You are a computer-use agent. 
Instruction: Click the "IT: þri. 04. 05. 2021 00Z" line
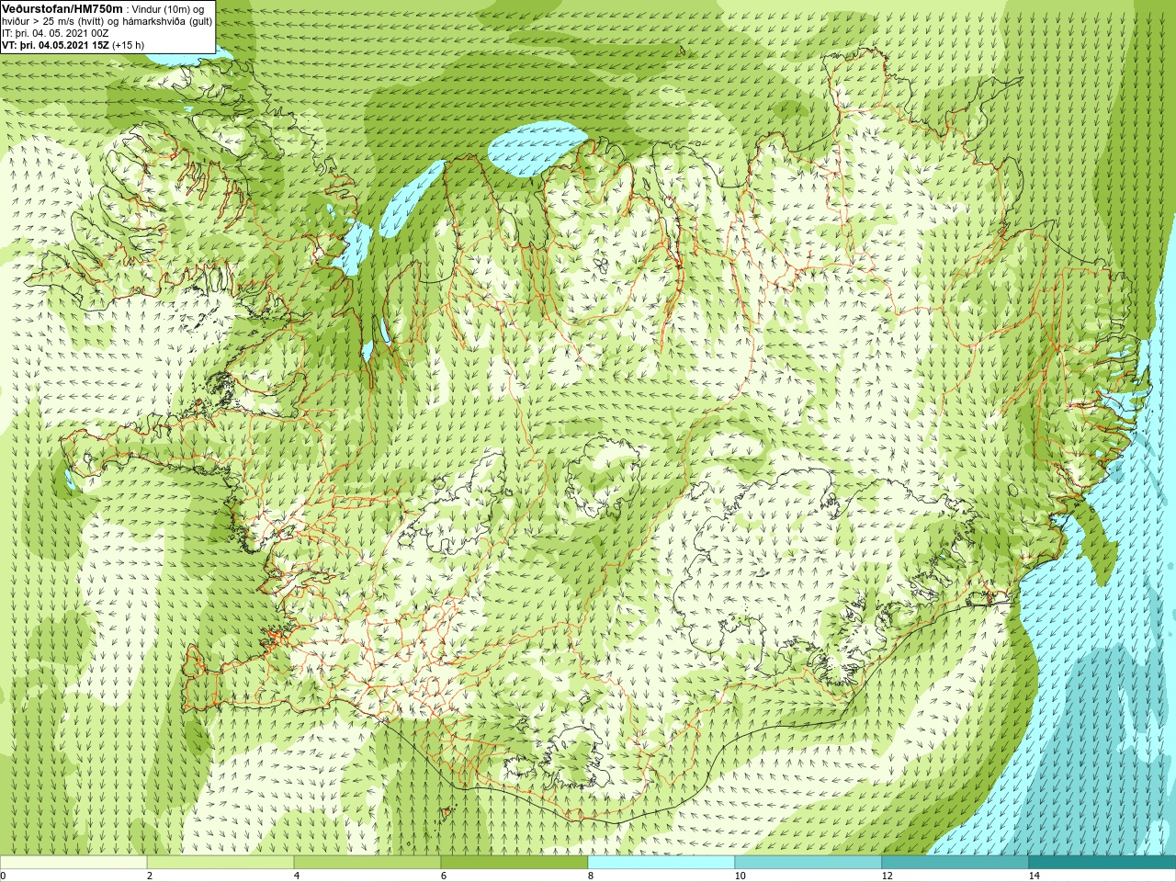[x=56, y=32]
